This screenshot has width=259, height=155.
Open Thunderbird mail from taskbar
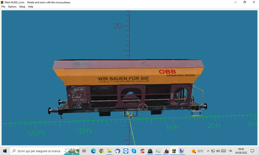pyautogui.click(x=118, y=151)
